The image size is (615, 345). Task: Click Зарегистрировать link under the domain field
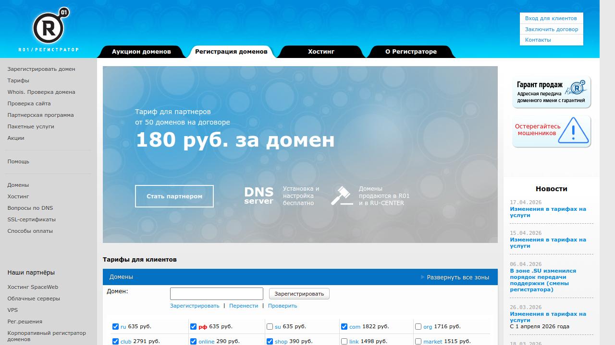195,306
